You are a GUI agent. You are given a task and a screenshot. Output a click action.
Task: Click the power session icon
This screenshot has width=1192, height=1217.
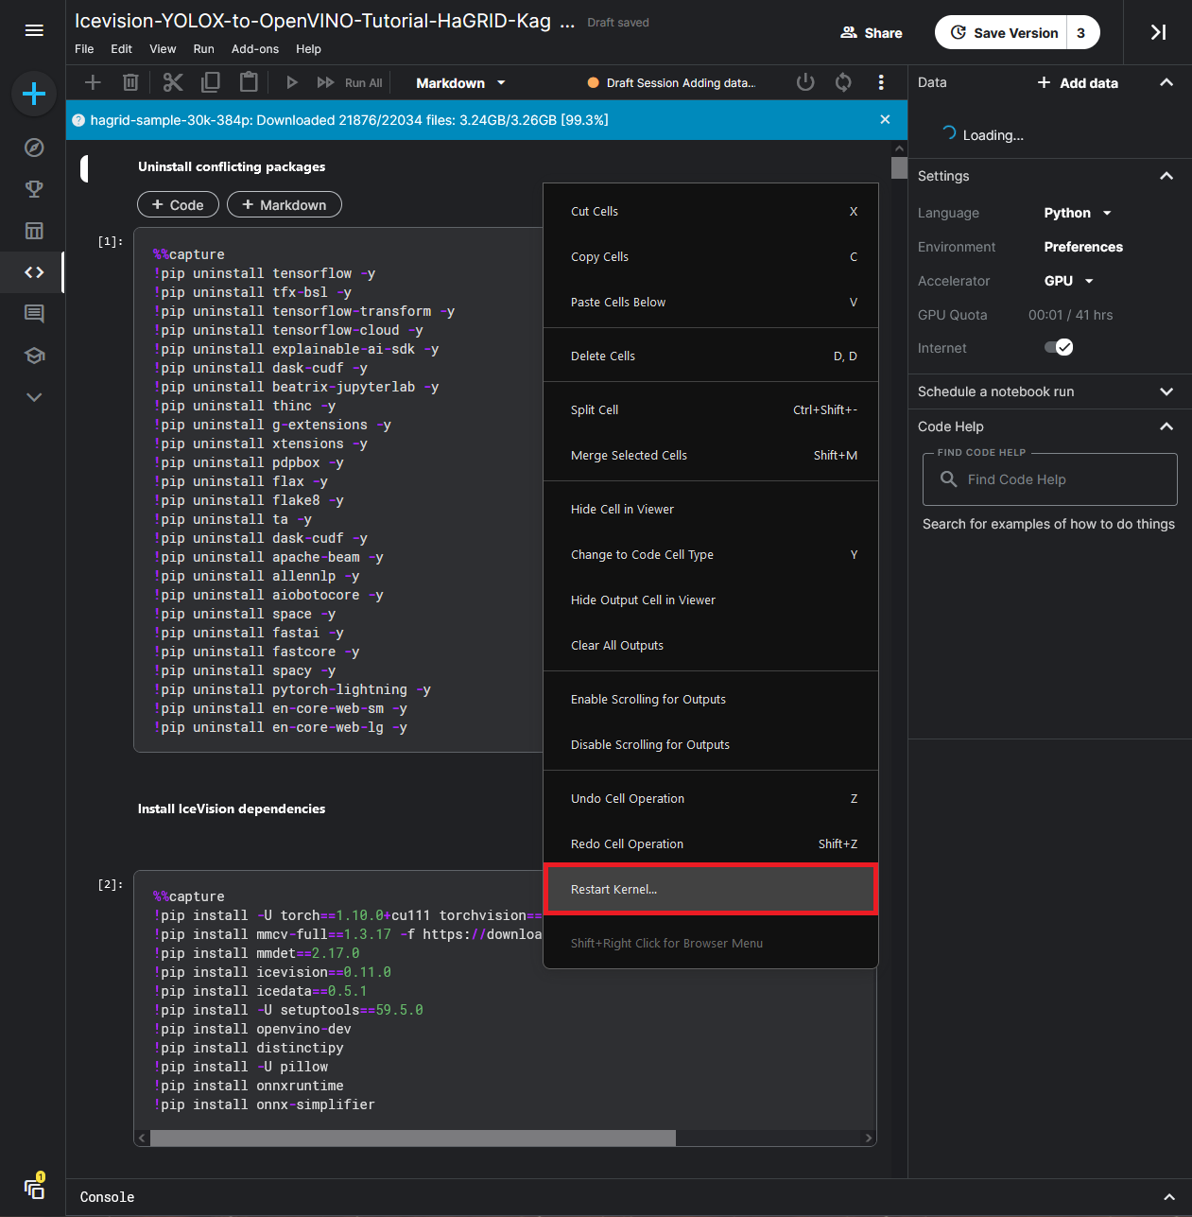[805, 83]
